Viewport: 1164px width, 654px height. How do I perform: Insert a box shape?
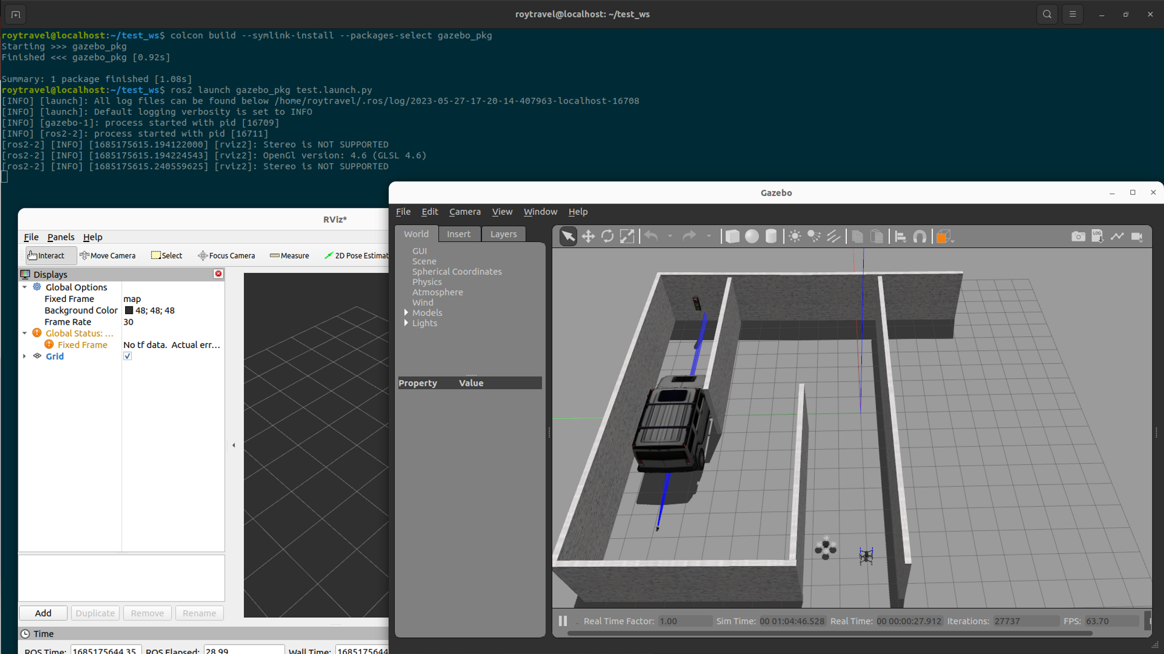(x=732, y=236)
